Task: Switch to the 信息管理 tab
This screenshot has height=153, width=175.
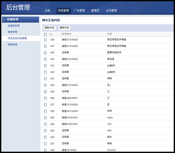Action: click(64, 11)
